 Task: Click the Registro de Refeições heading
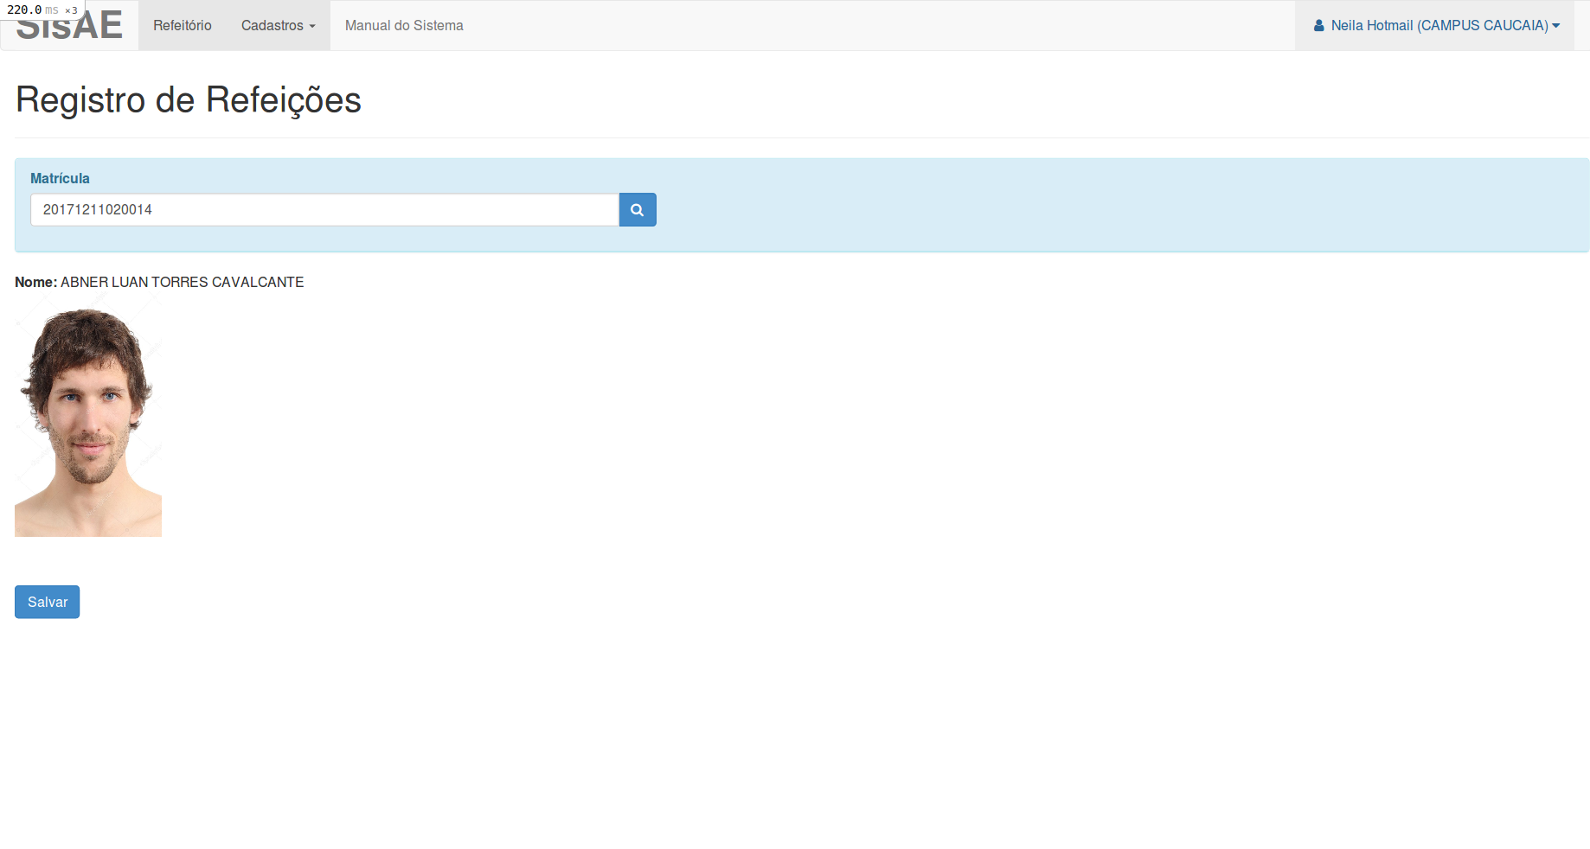189,100
